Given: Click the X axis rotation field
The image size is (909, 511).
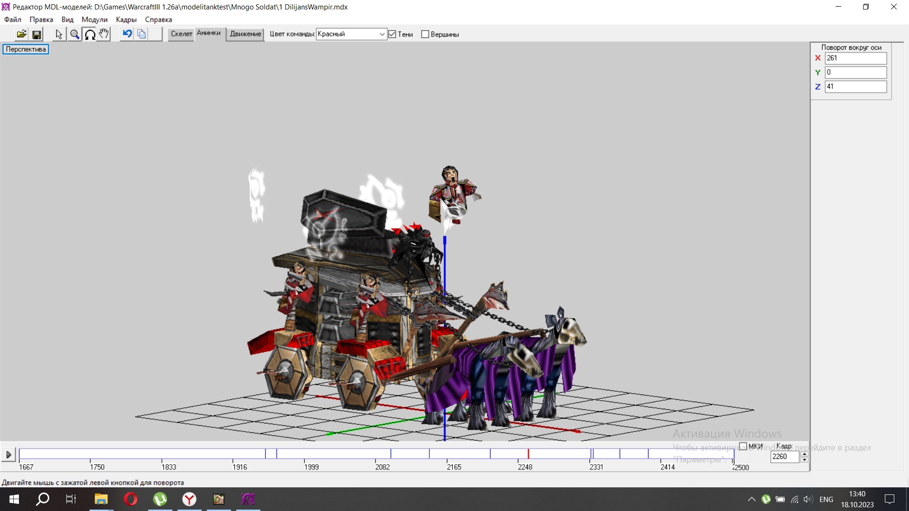Looking at the screenshot, I should 855,58.
